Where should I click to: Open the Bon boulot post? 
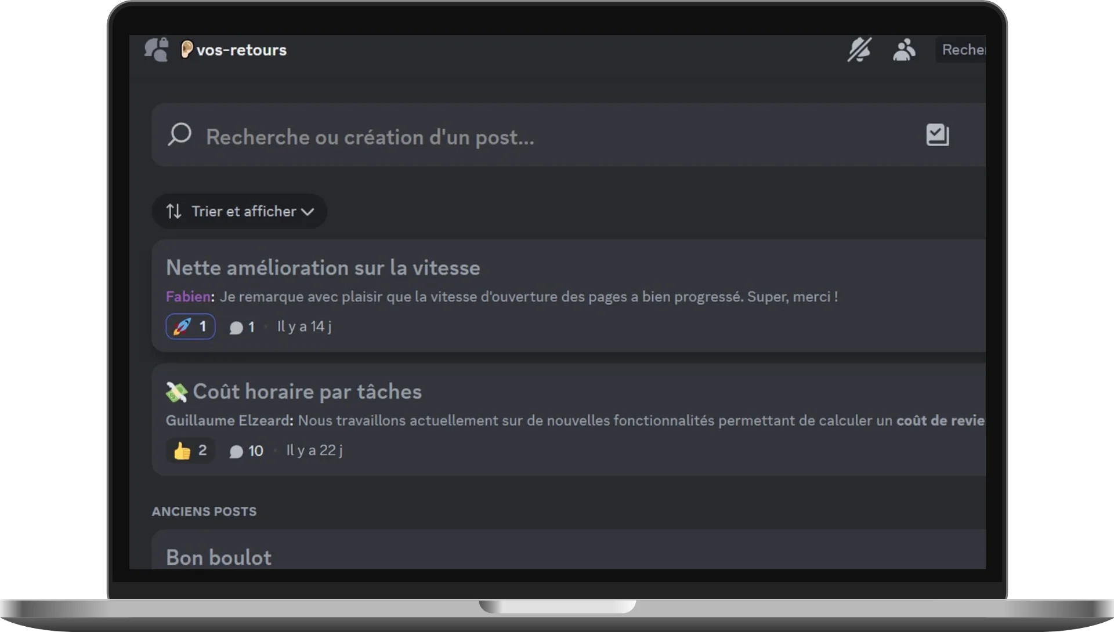(x=219, y=557)
